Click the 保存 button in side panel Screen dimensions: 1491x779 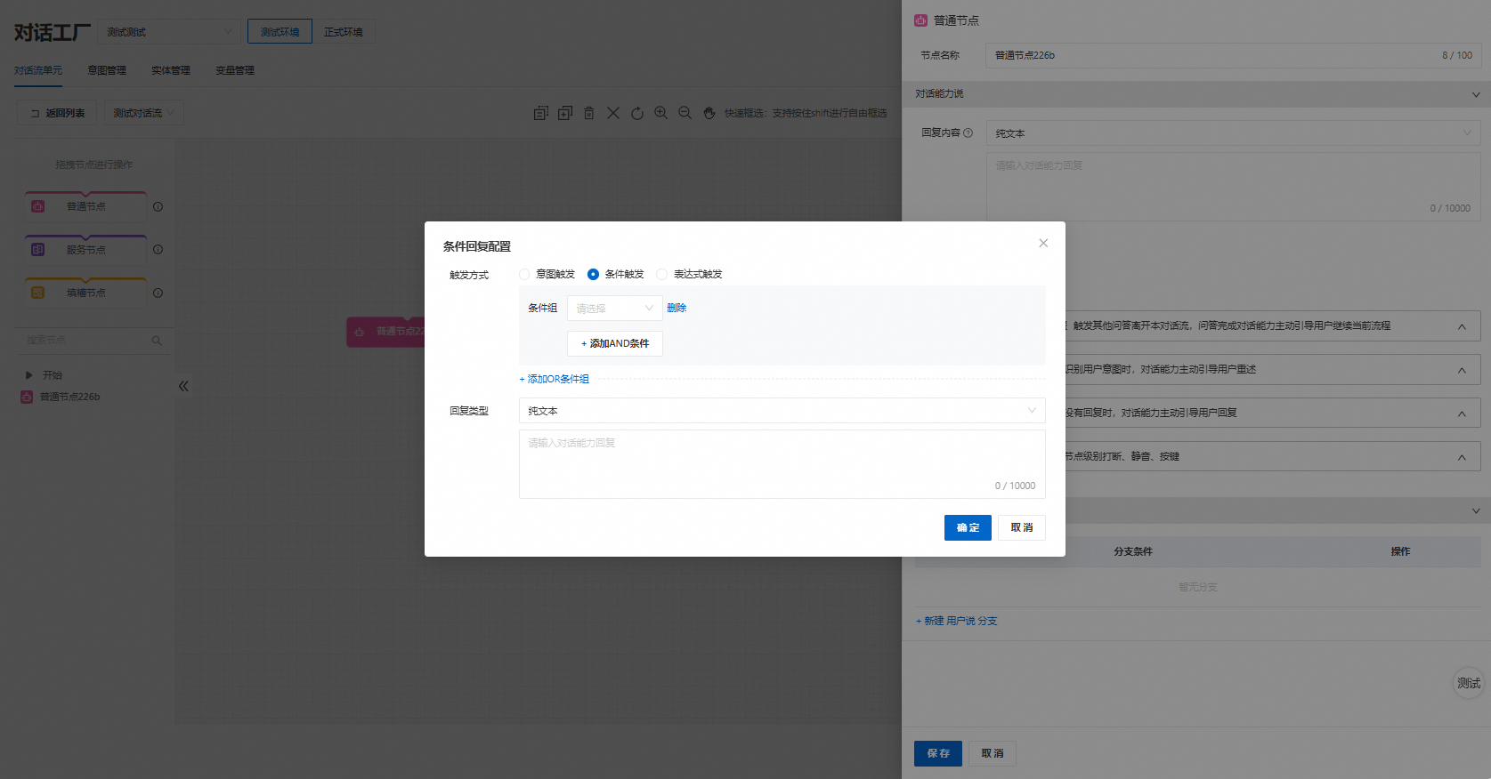[938, 753]
